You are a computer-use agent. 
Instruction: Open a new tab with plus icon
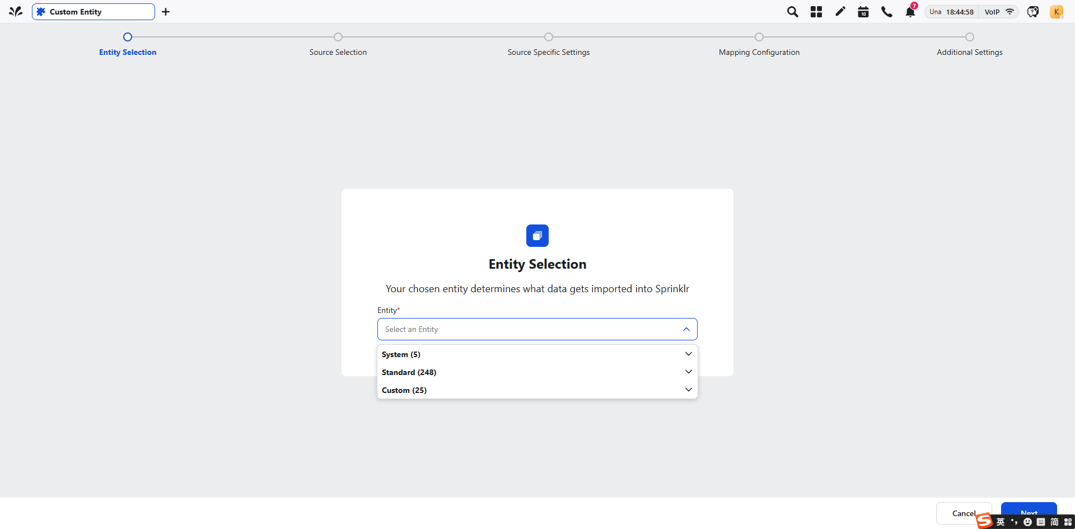tap(166, 12)
